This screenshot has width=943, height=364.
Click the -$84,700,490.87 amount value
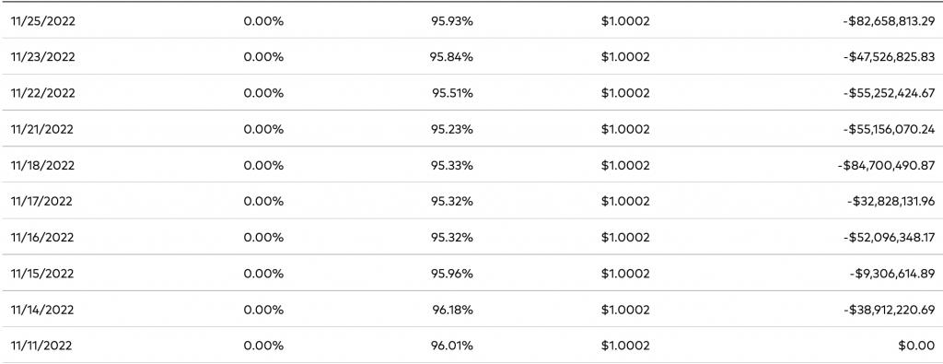point(886,166)
